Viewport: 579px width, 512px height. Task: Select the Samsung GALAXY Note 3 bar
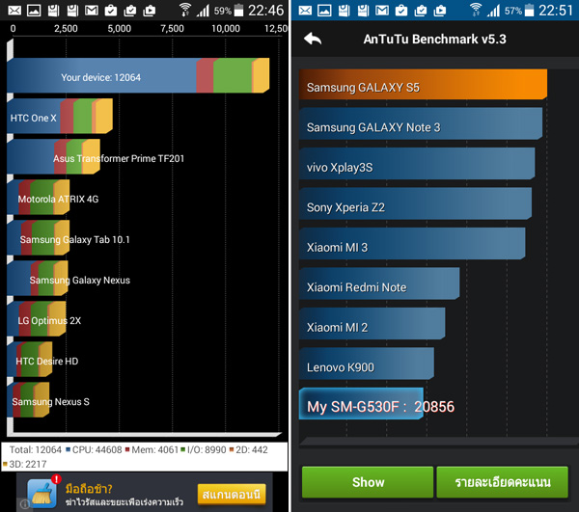tap(421, 124)
